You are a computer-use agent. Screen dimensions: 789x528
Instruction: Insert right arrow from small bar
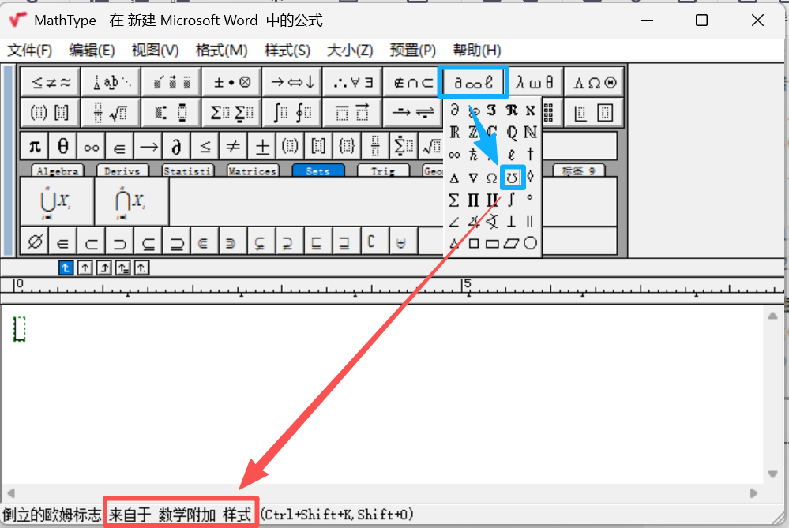(148, 147)
